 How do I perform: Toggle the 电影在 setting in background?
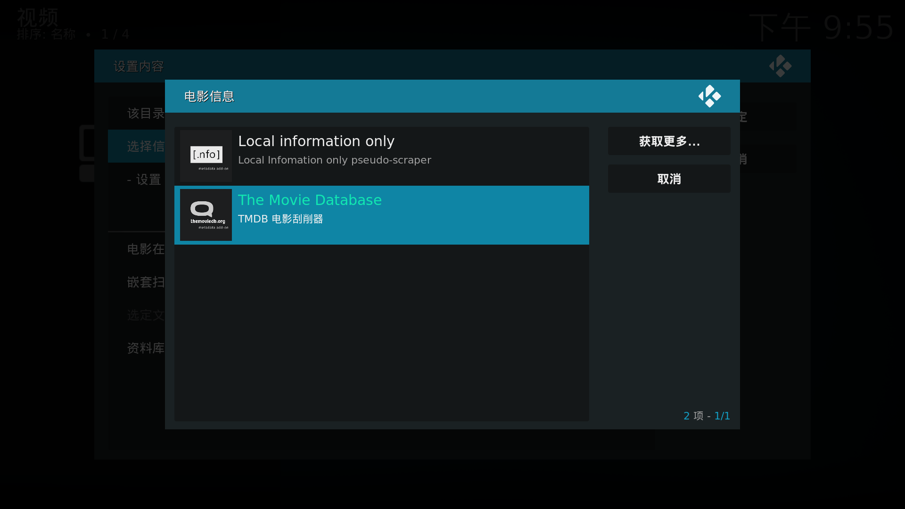[x=146, y=249]
